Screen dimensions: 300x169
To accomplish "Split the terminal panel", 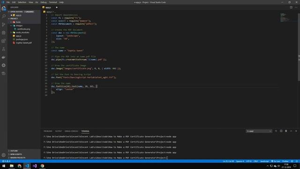I will coord(281,131).
